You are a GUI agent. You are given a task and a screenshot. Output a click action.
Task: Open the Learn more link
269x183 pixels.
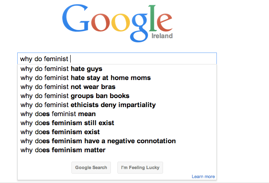[203, 177]
